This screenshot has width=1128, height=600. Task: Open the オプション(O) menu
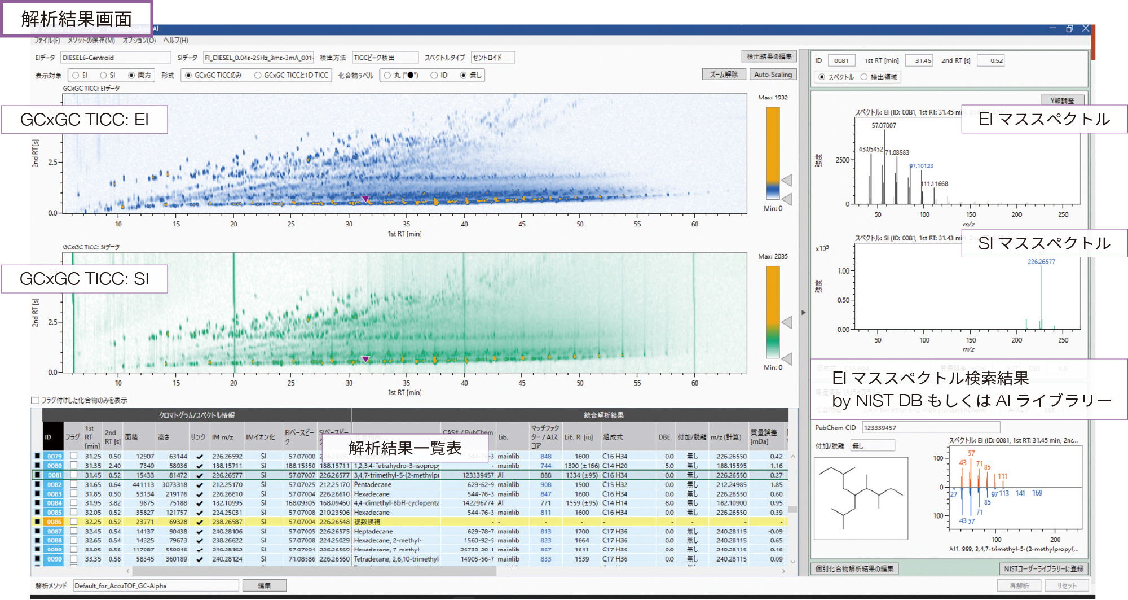[139, 41]
